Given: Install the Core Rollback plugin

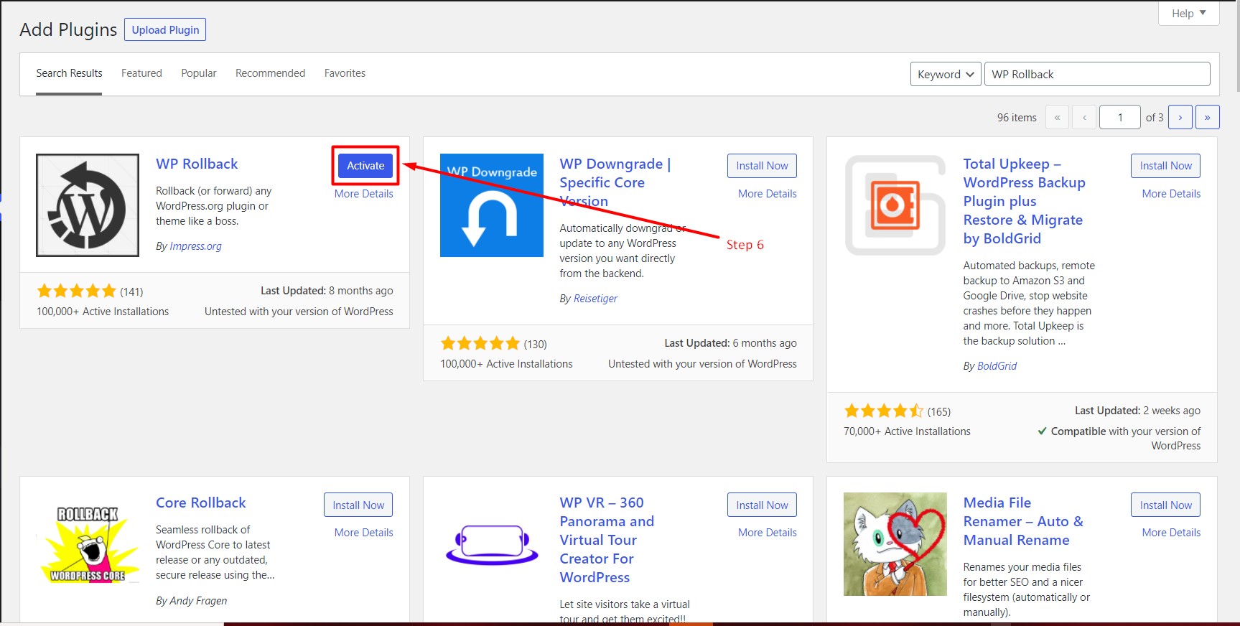Looking at the screenshot, I should pos(358,505).
